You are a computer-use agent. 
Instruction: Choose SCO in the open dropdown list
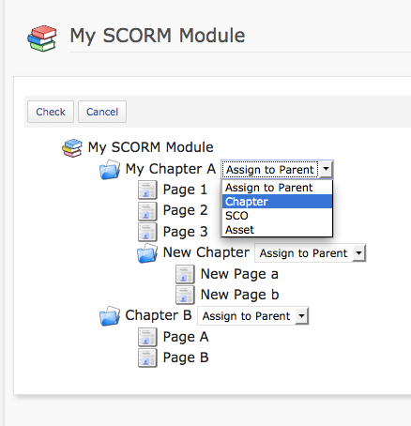(x=277, y=216)
